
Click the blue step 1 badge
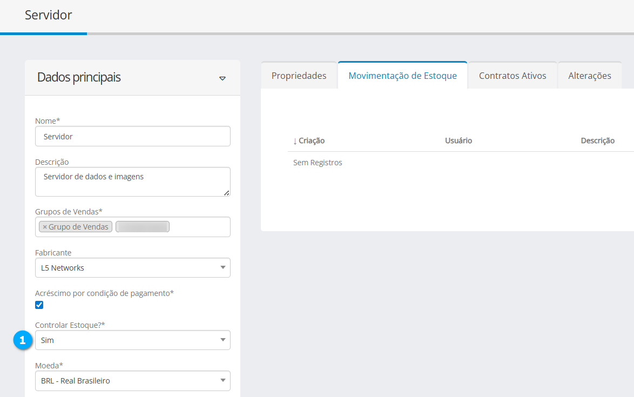[22, 340]
